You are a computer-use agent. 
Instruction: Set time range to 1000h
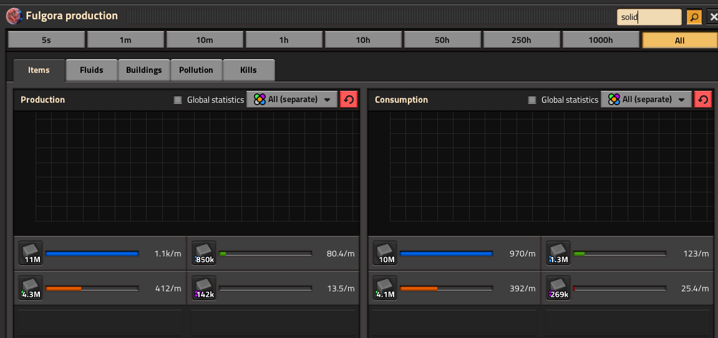601,40
